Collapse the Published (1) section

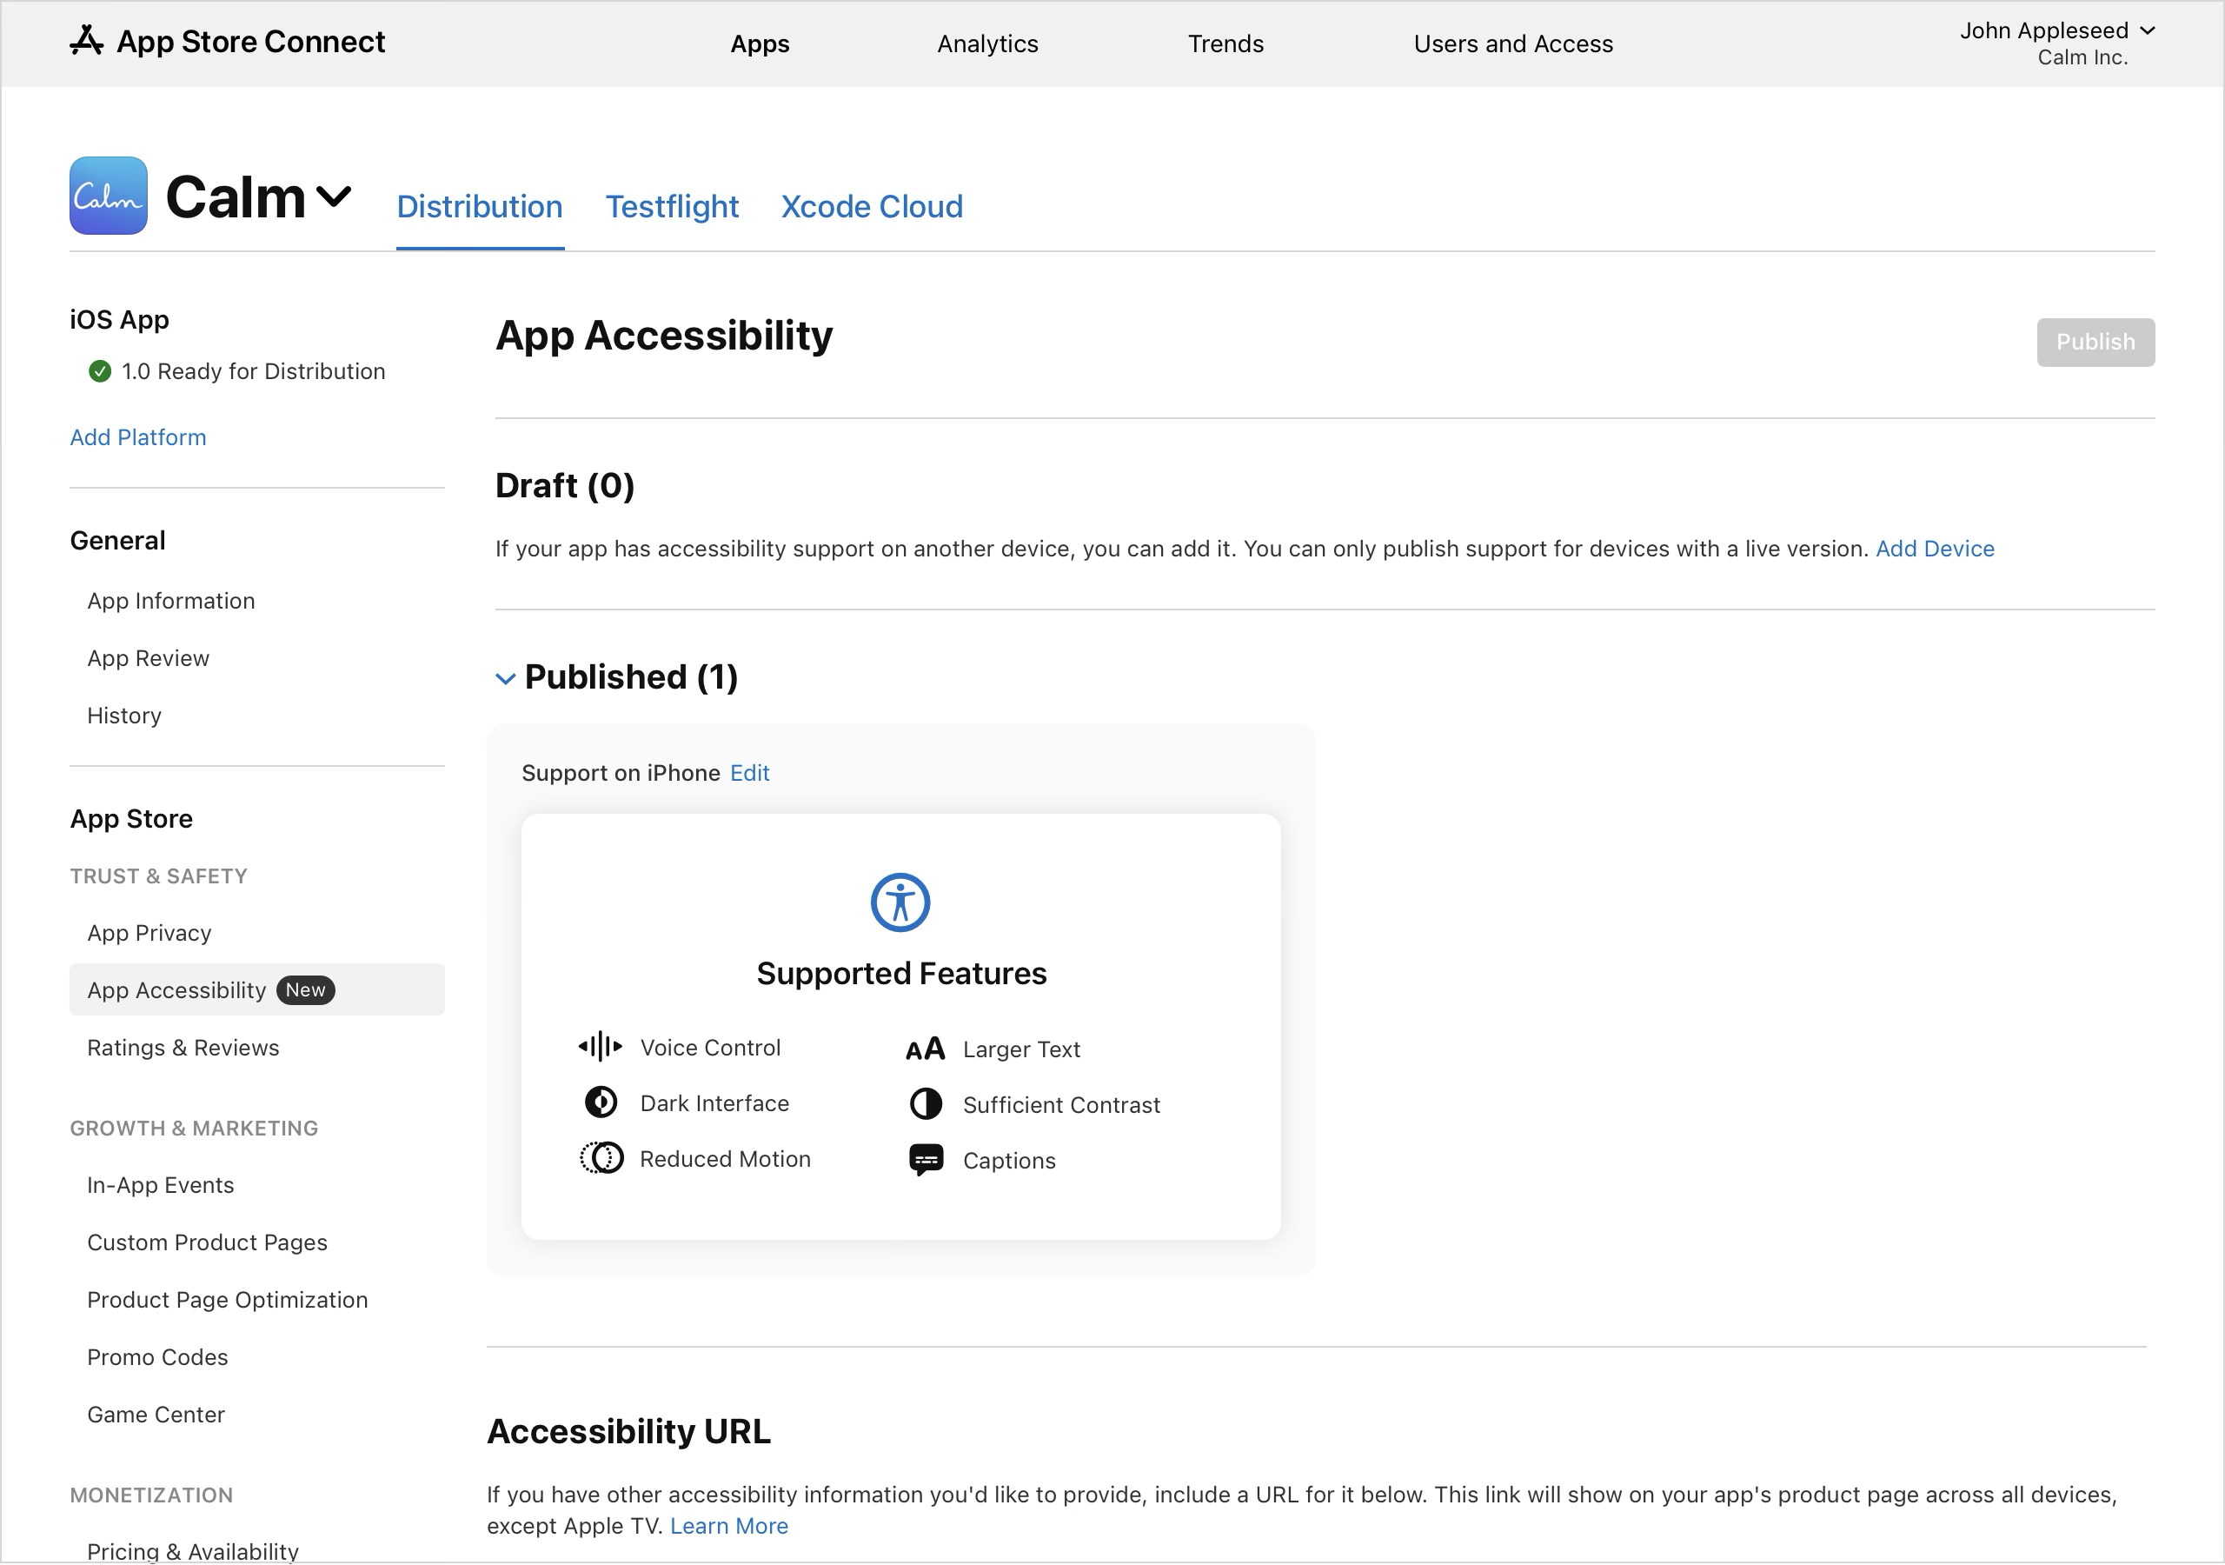click(x=505, y=678)
